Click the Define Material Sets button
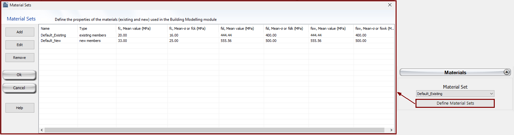The height and width of the screenshot is (135, 514). [455, 103]
